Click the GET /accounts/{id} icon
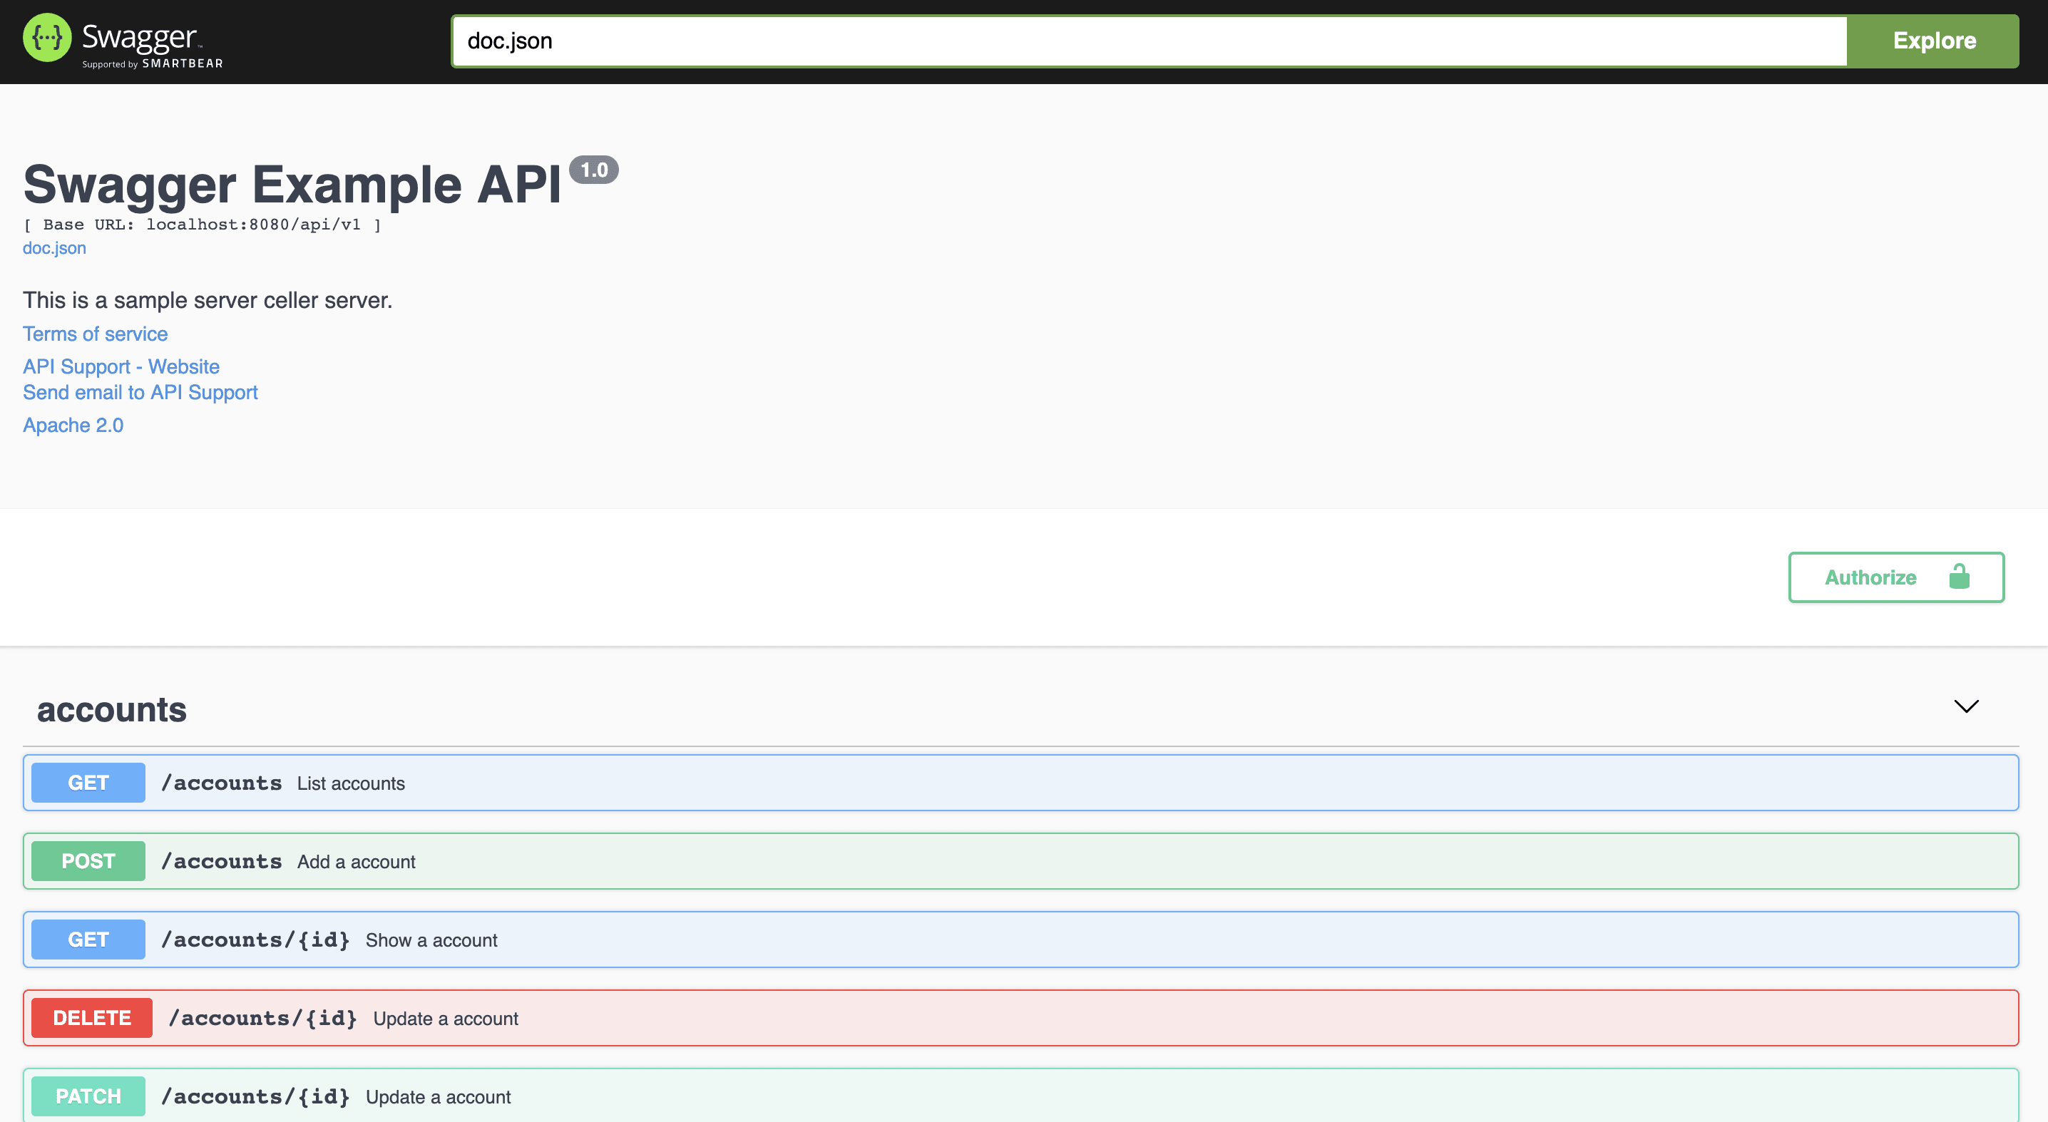The image size is (2048, 1122). click(88, 941)
